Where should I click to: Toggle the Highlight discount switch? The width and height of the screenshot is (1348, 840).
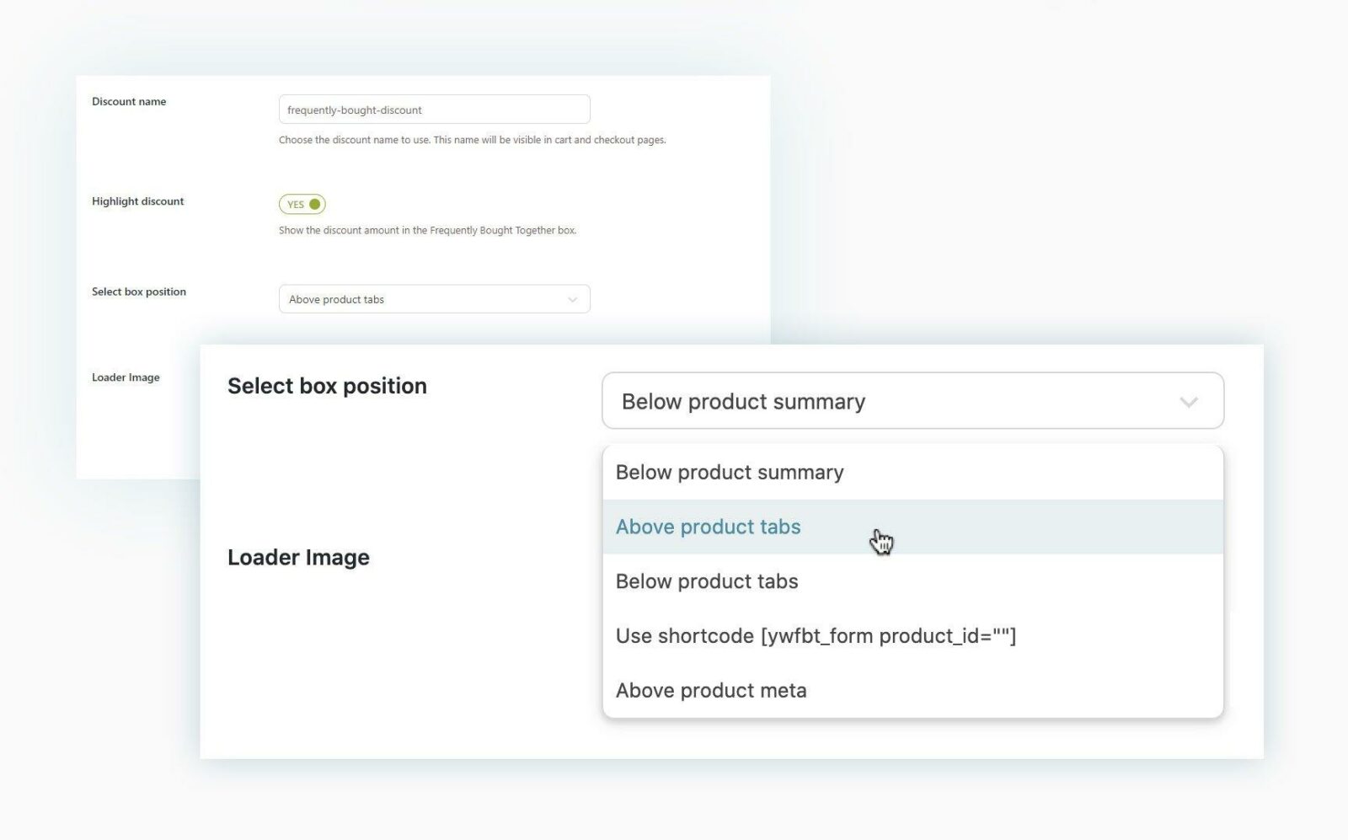coord(302,204)
